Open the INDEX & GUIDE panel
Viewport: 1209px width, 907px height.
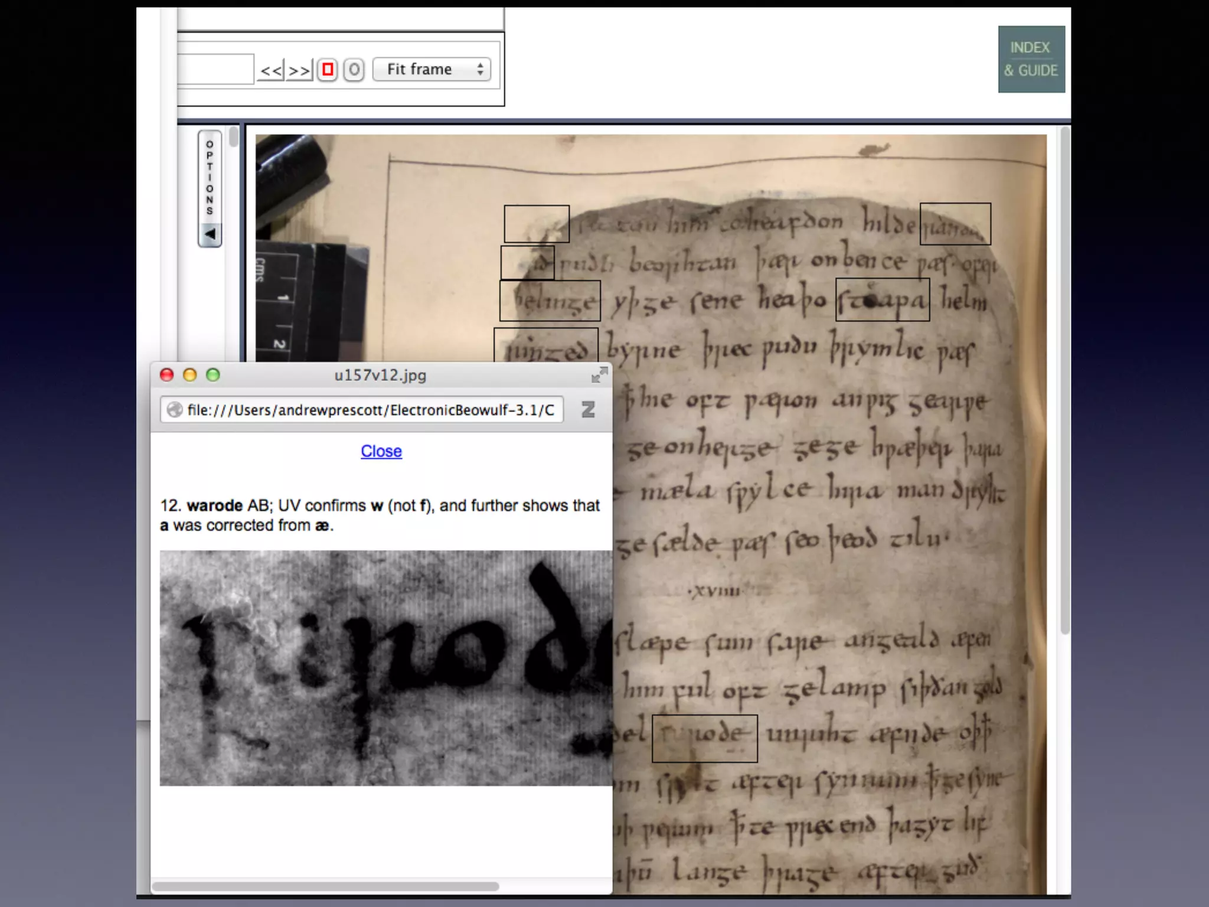[x=1031, y=59]
